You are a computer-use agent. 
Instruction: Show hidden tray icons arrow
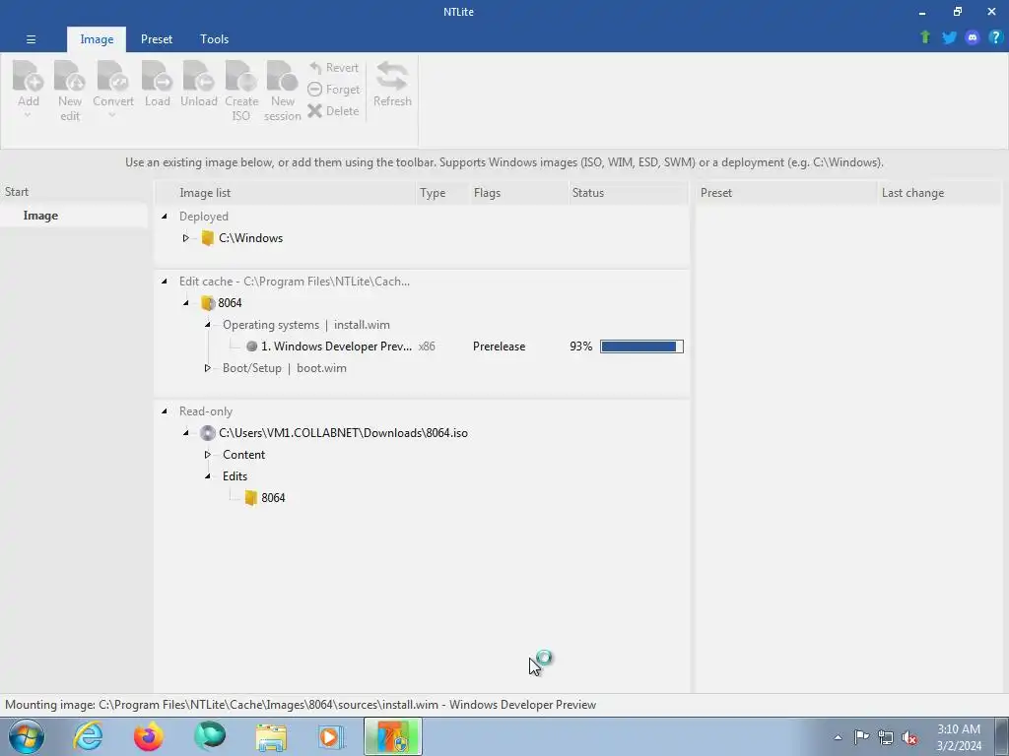[838, 737]
